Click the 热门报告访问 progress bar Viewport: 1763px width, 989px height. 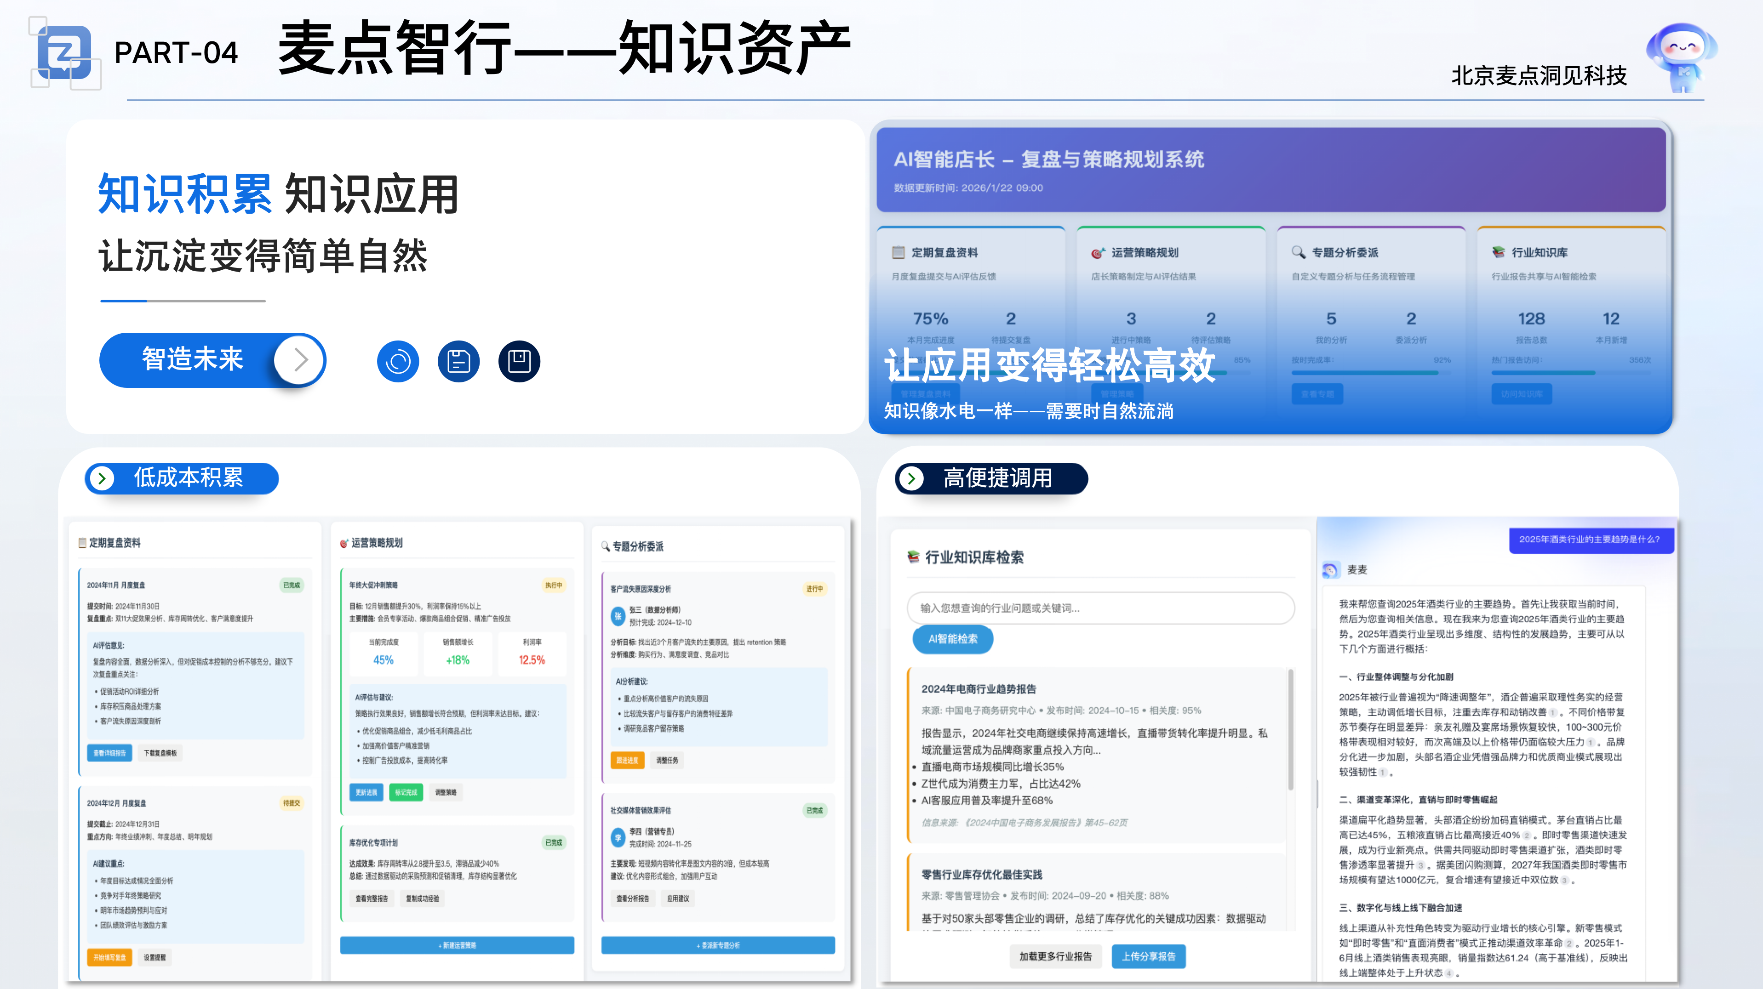coord(1571,373)
